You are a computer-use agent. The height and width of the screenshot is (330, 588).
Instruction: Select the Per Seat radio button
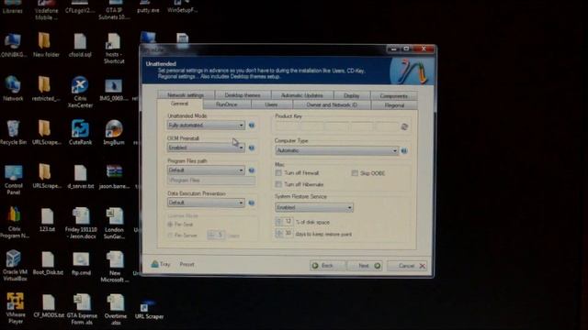click(170, 225)
